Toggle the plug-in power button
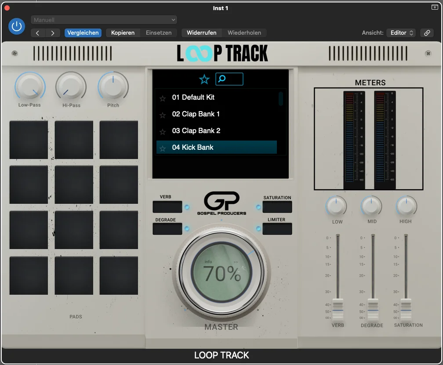Screen dimensions: 443x365 click(17, 26)
